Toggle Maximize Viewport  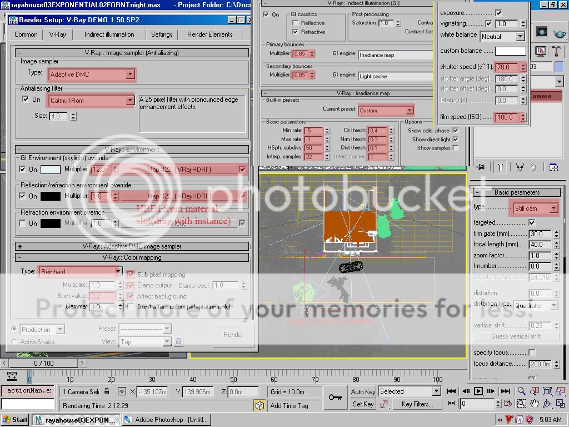(560, 404)
